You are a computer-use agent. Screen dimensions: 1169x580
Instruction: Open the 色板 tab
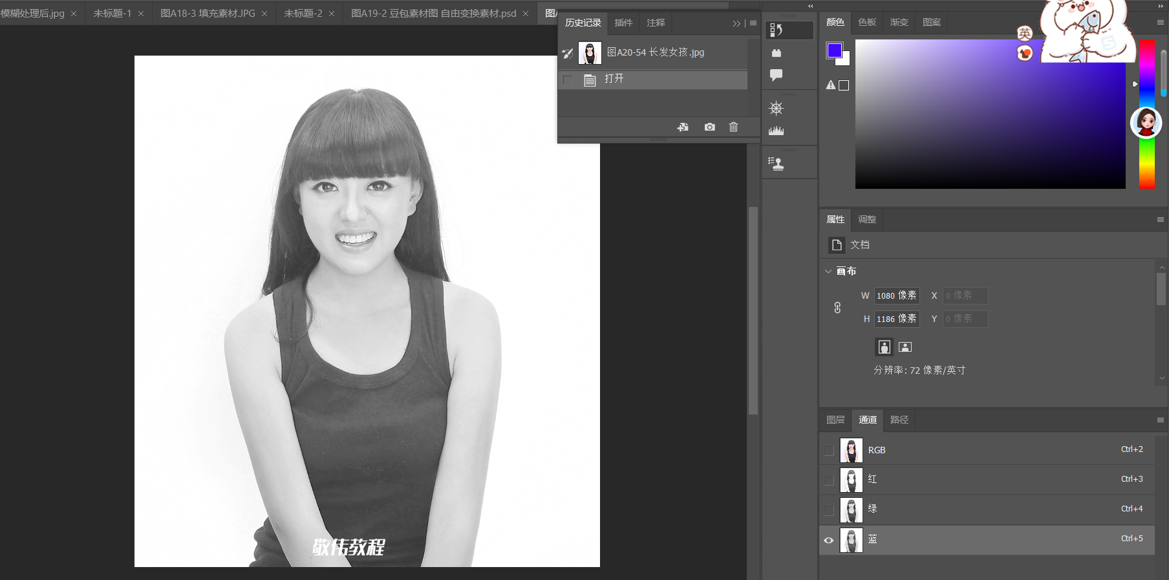pos(866,23)
